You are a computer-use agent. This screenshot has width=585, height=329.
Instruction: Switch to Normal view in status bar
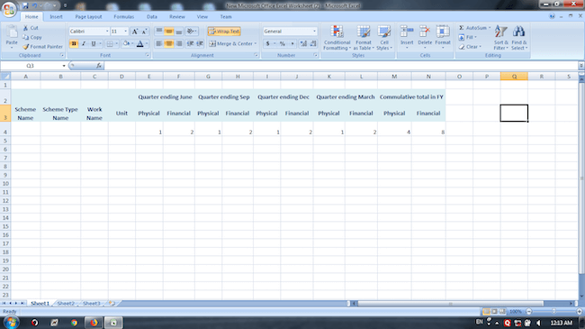click(487, 312)
